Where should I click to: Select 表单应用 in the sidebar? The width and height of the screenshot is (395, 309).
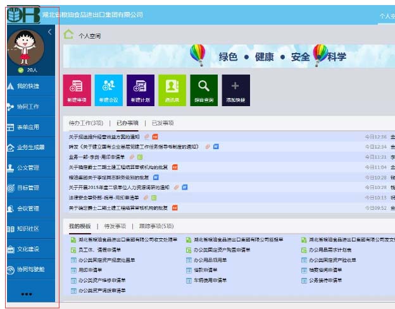(x=31, y=127)
